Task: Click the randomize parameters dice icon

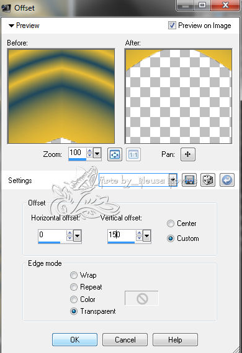Action: coord(208,180)
